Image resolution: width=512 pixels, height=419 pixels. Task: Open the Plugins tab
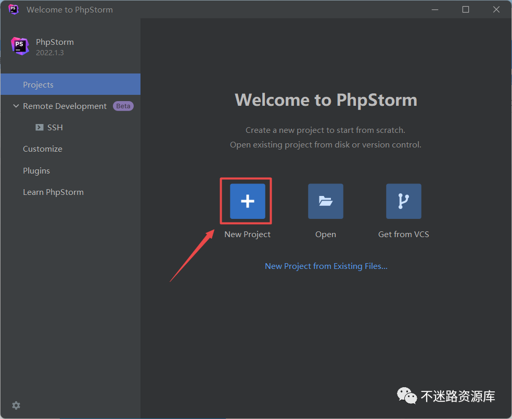[36, 171]
